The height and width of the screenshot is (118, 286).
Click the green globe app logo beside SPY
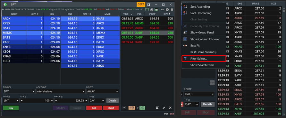5,4
